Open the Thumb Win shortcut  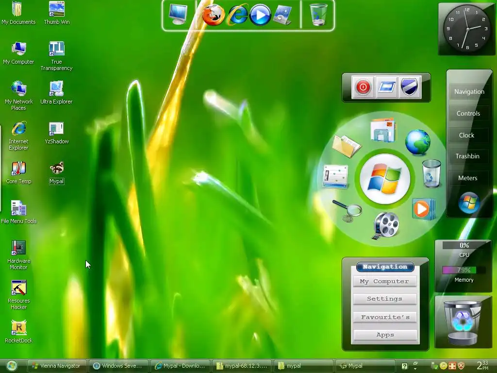point(56,13)
